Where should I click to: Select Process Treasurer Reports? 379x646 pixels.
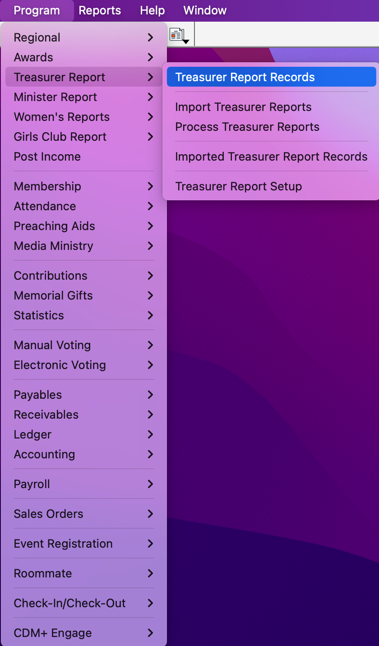click(247, 127)
